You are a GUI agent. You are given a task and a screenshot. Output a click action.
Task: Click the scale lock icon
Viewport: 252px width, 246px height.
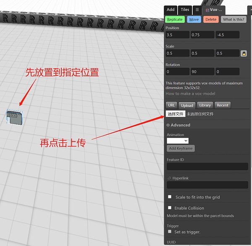244,53
